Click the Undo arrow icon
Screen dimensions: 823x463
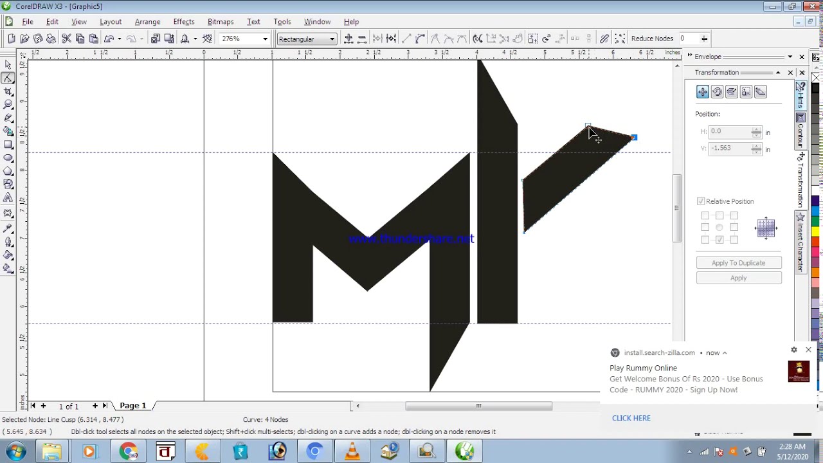point(109,39)
